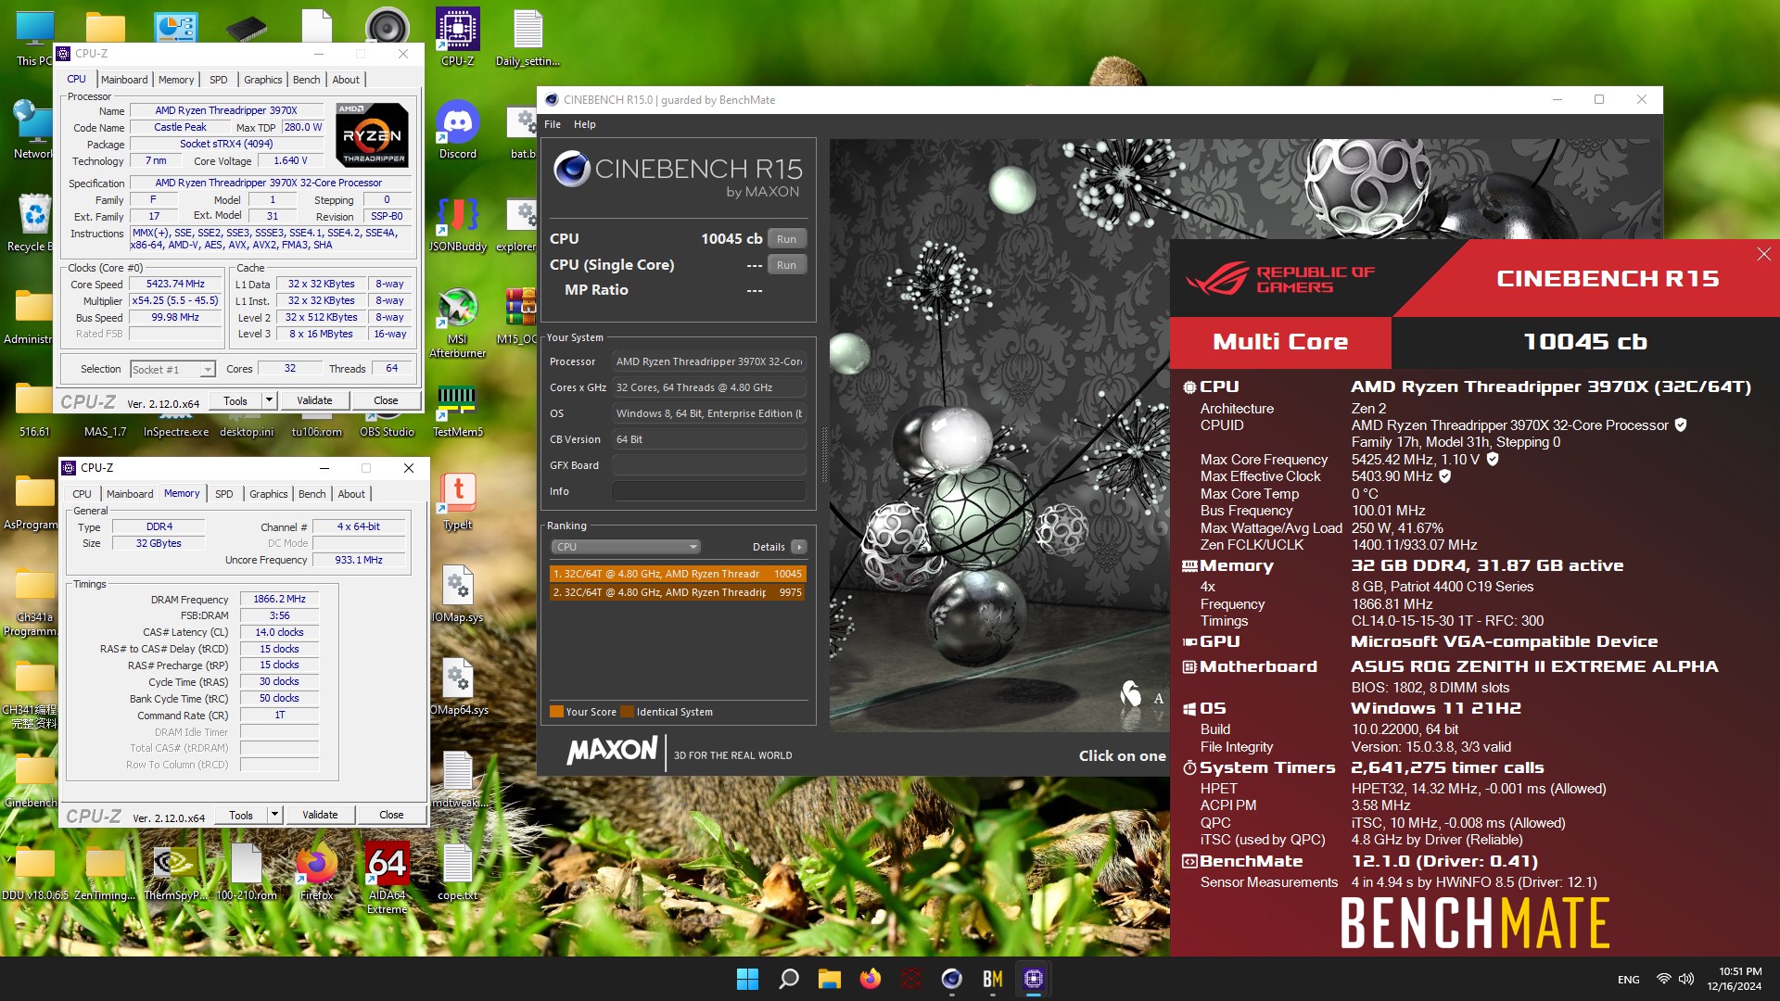Open the Selection Socket #1 dropdown
This screenshot has width=1780, height=1001.
click(172, 369)
